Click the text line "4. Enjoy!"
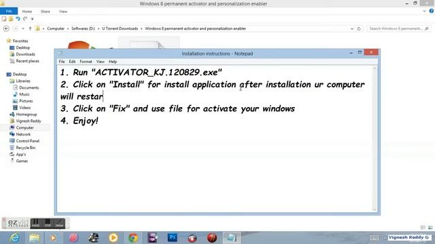 [x=80, y=121]
